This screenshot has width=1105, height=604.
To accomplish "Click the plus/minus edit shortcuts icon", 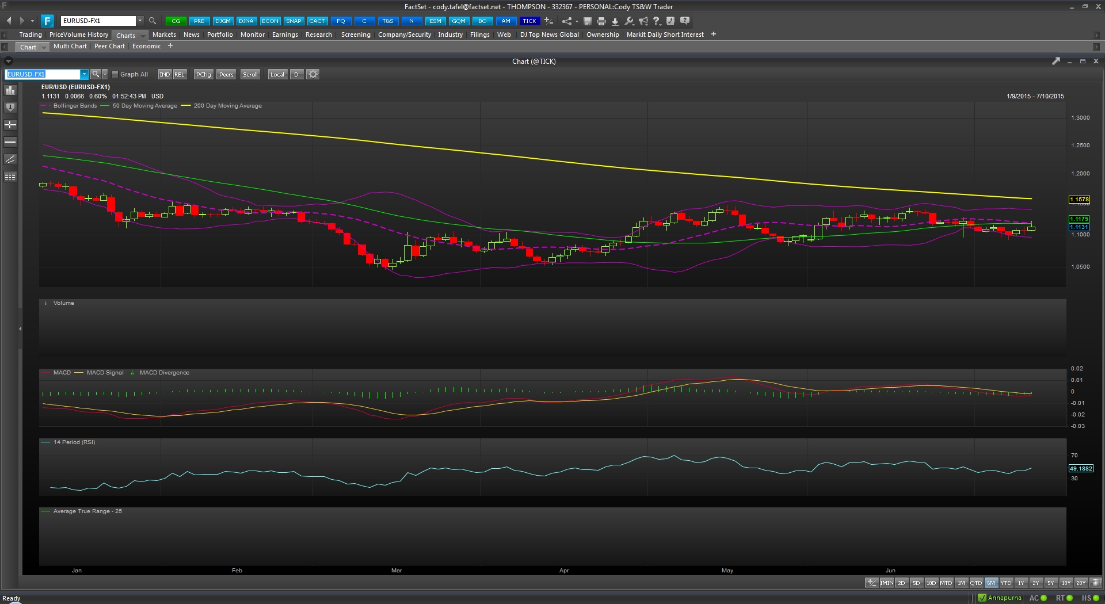I will [x=549, y=21].
